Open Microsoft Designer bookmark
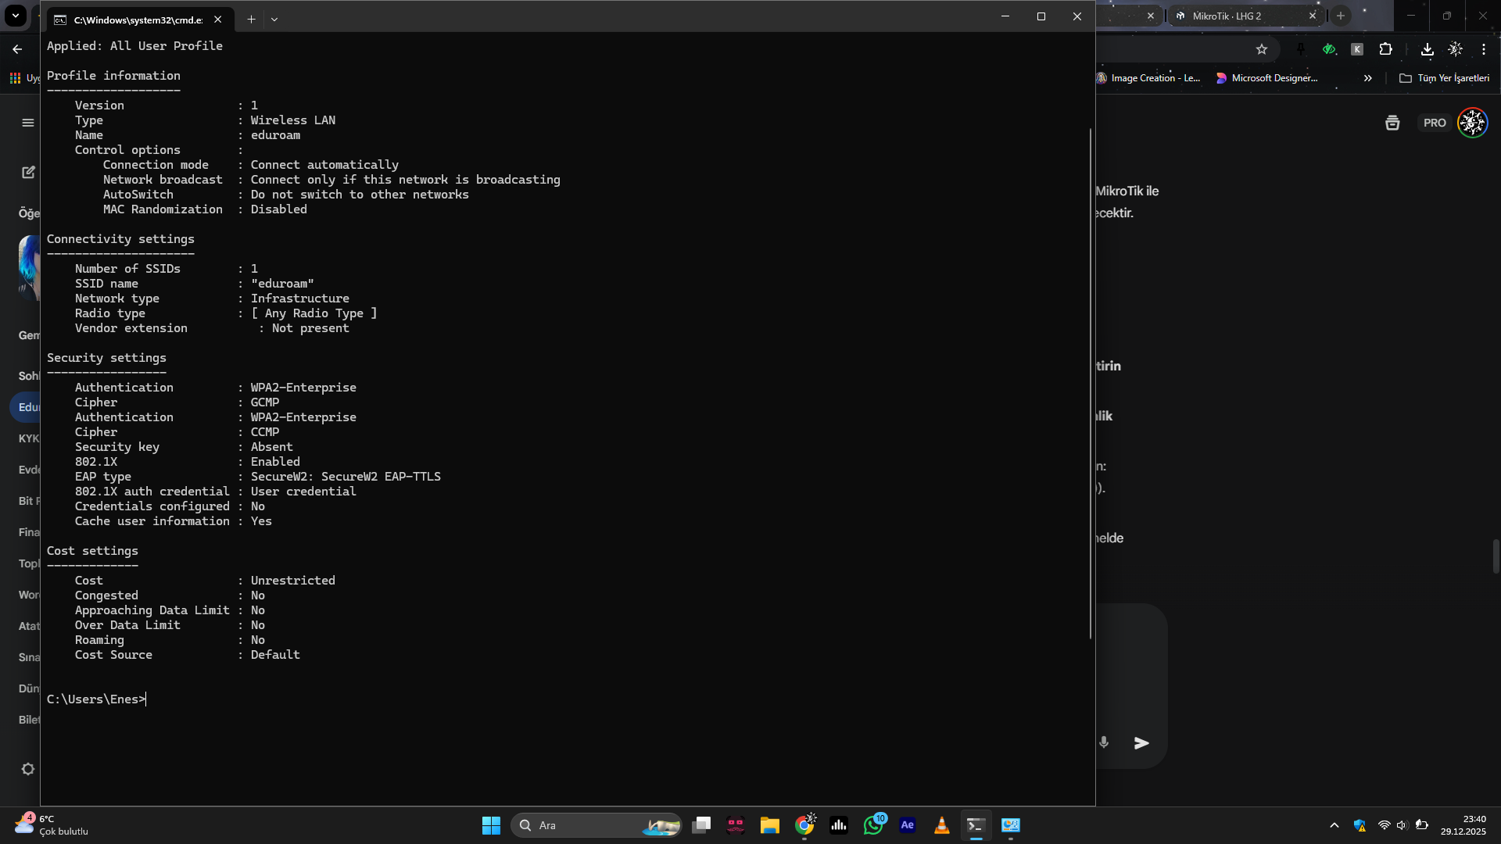Image resolution: width=1501 pixels, height=844 pixels. (x=1266, y=78)
